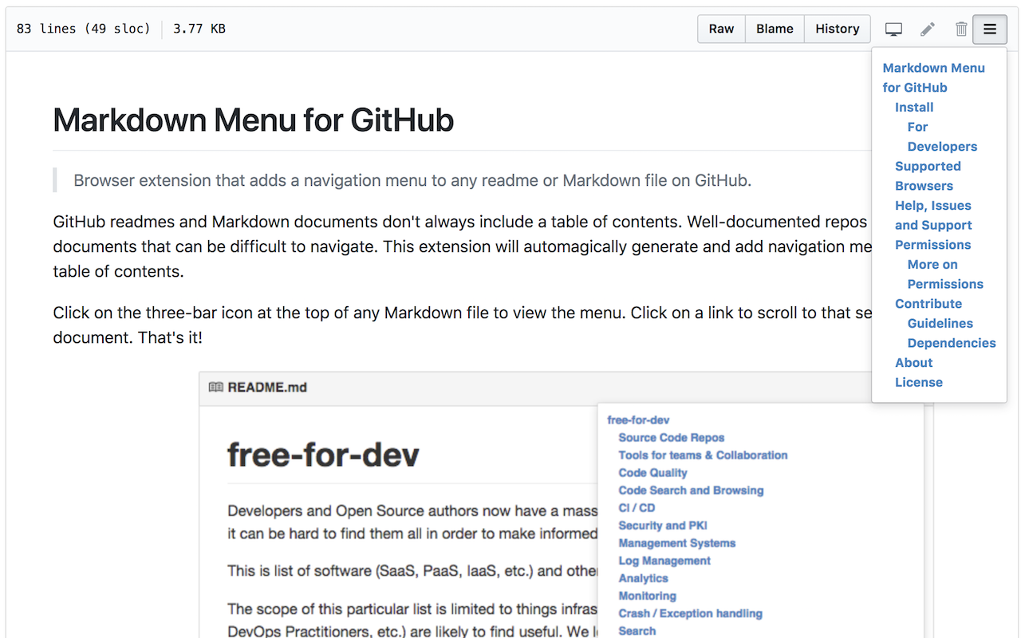
Task: Open the Guidelines menu entry
Action: click(x=940, y=323)
